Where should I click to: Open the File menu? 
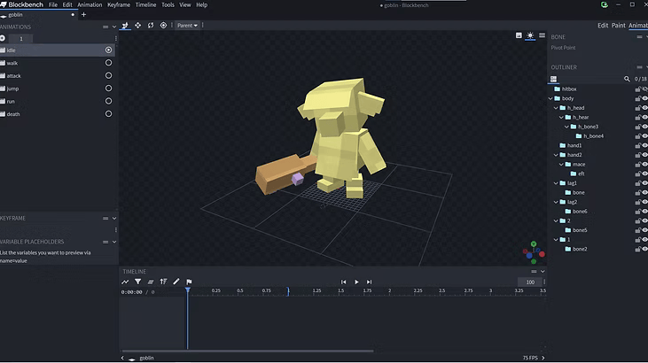click(53, 5)
